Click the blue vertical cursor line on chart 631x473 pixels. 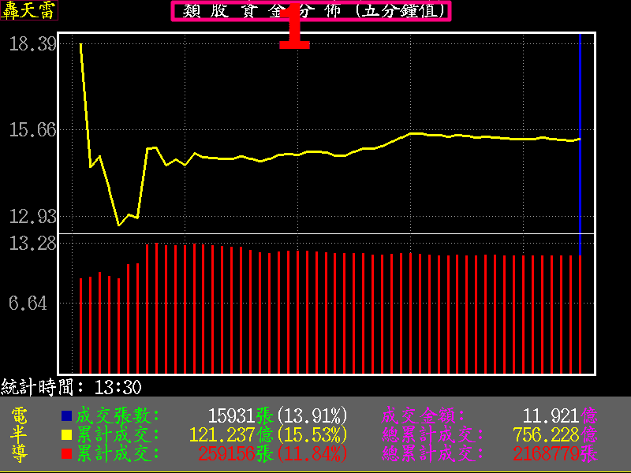(580, 142)
